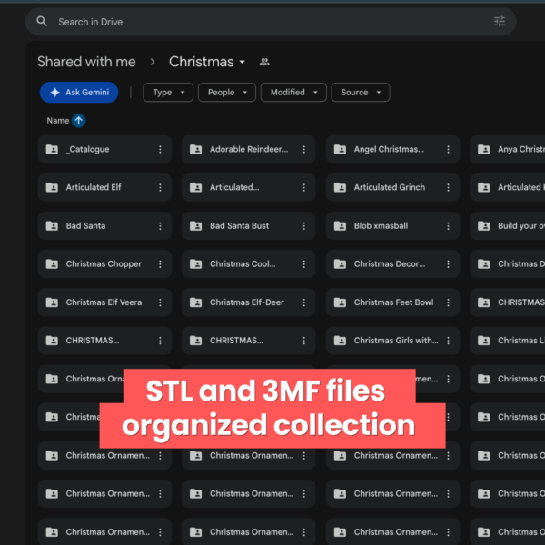The height and width of the screenshot is (545, 545).
Task: Open the three-dot menu for Christmas Feet Bowl
Action: point(449,302)
